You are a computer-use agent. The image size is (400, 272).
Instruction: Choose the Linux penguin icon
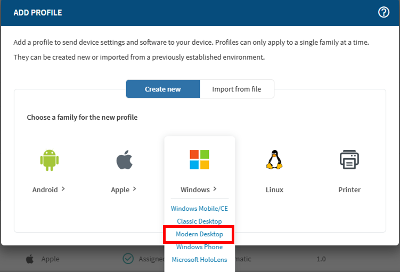[x=274, y=160]
